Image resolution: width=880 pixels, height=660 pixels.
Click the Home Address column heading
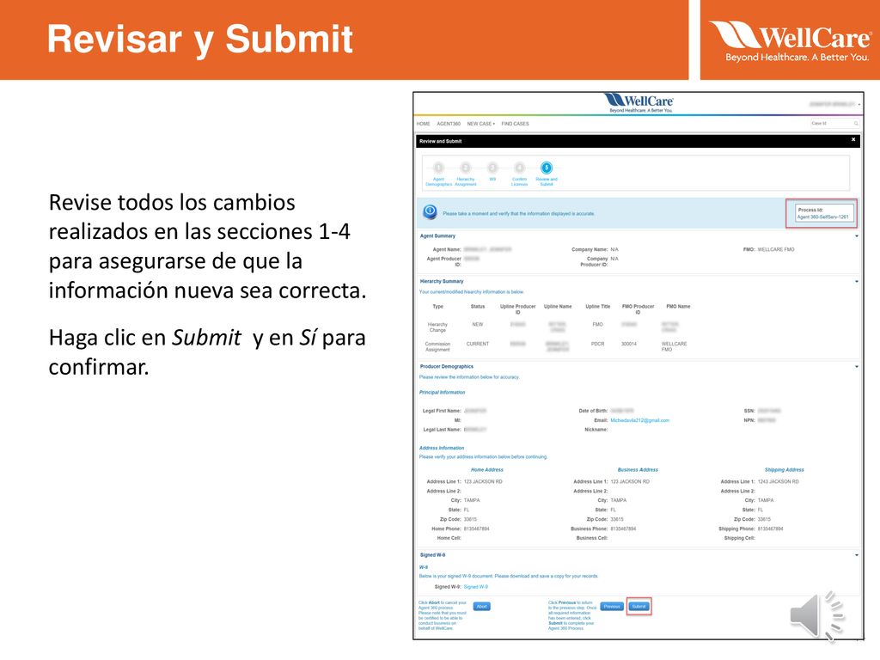tap(487, 470)
